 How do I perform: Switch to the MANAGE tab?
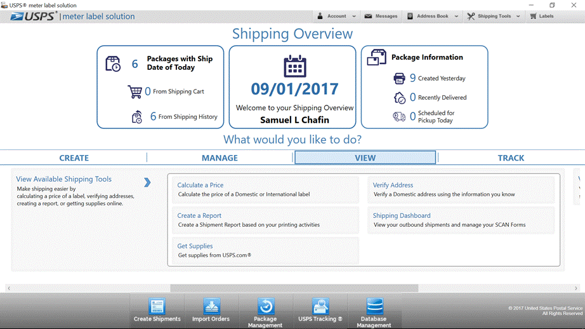[x=220, y=158]
